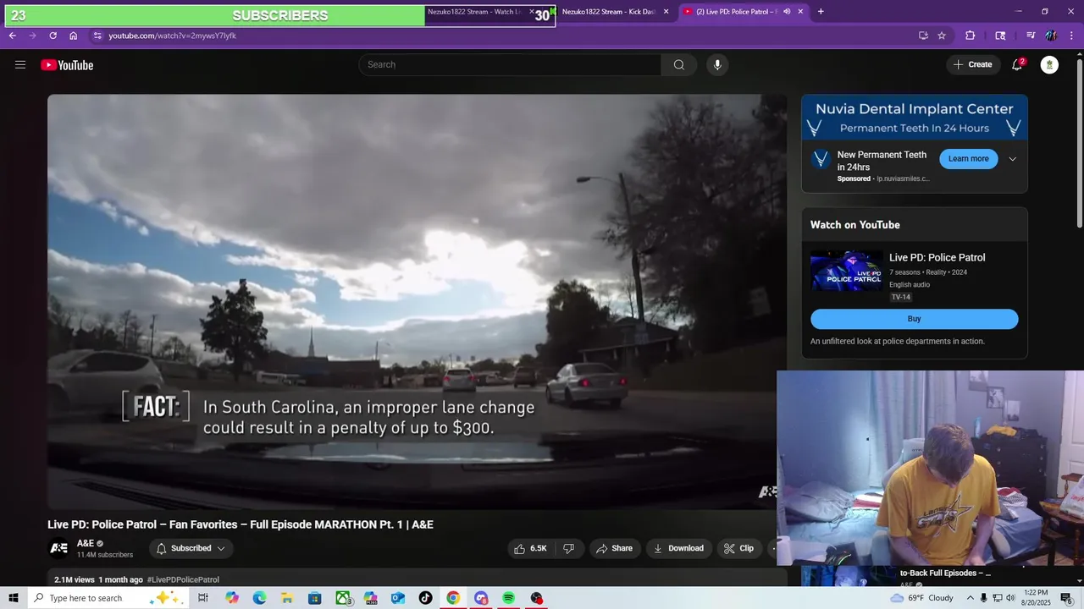The image size is (1084, 609).
Task: Close the Kick Dashboard tab
Action: point(666,12)
